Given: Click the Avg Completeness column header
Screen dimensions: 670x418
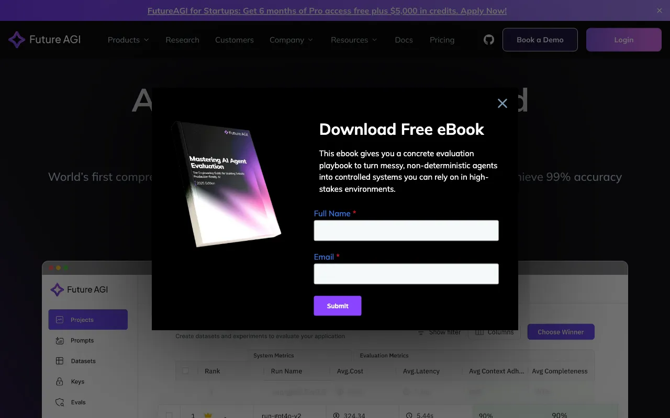Looking at the screenshot, I should (560, 371).
